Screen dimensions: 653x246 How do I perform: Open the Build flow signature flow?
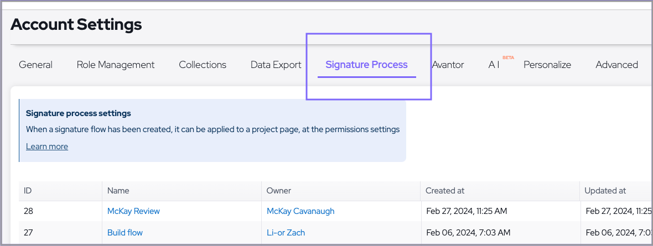coord(125,233)
